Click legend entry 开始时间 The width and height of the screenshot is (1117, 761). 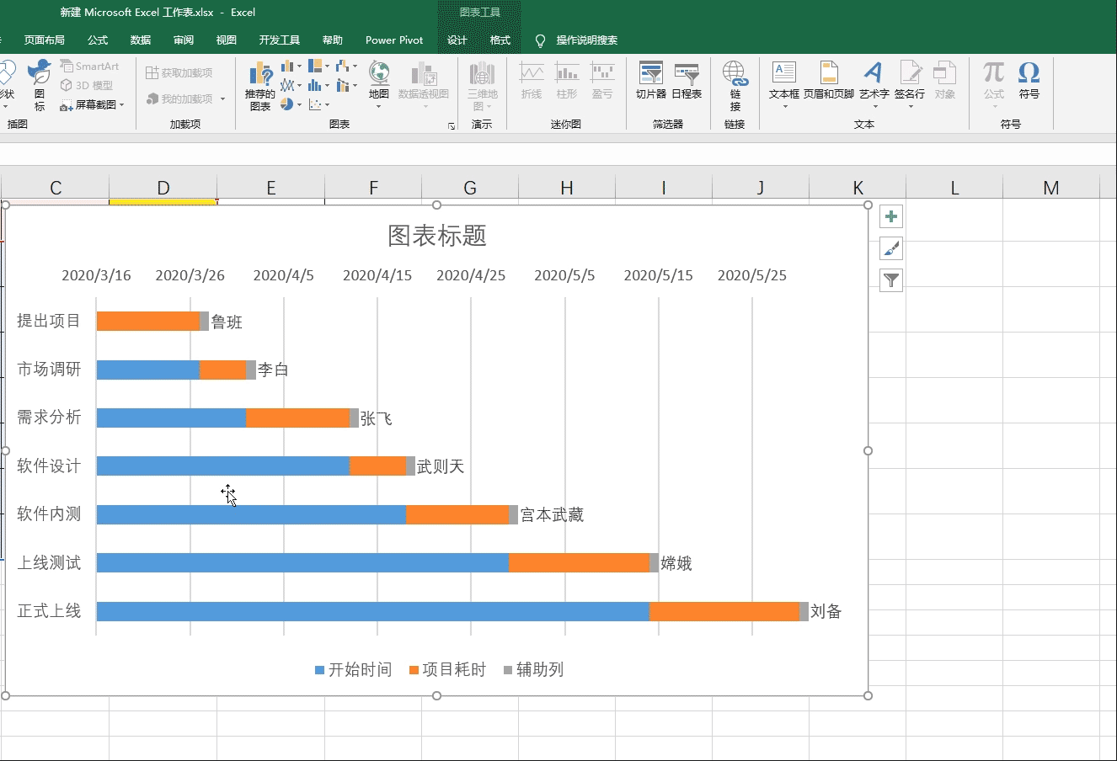[354, 670]
